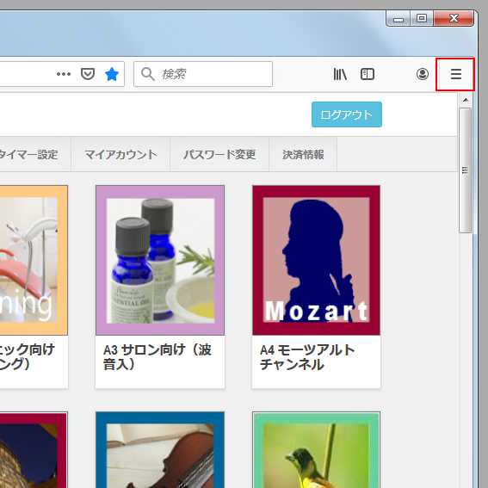Open the essential oil bottles thumbnail
The height and width of the screenshot is (488, 488).
coord(160,260)
